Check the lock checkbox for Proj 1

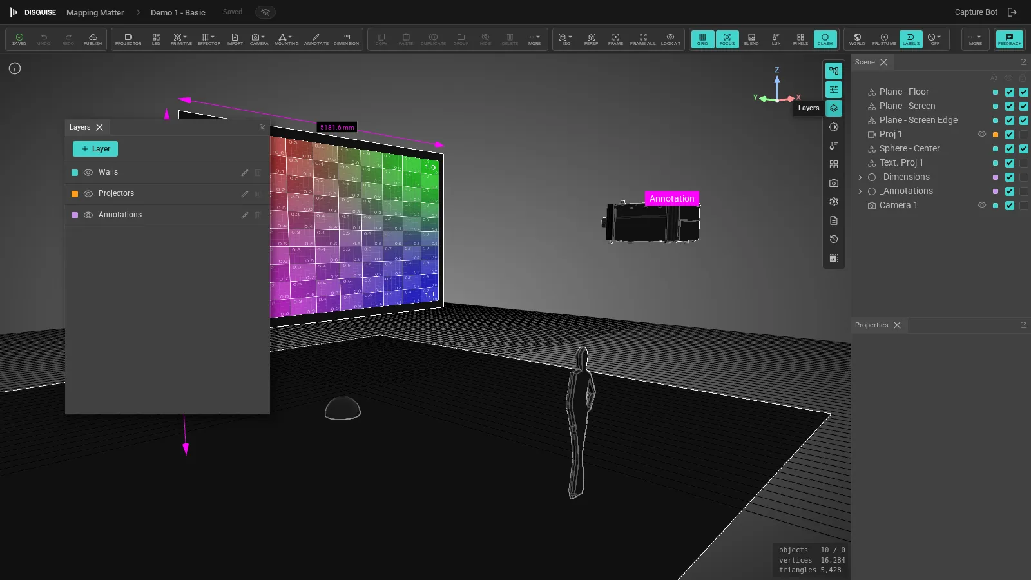click(1024, 135)
